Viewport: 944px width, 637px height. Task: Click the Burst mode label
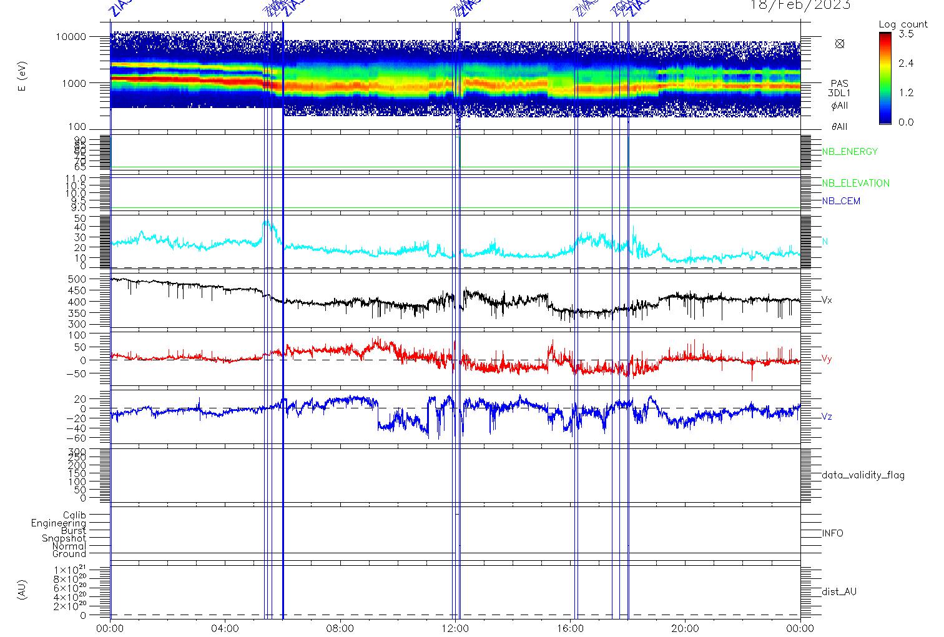tap(74, 531)
